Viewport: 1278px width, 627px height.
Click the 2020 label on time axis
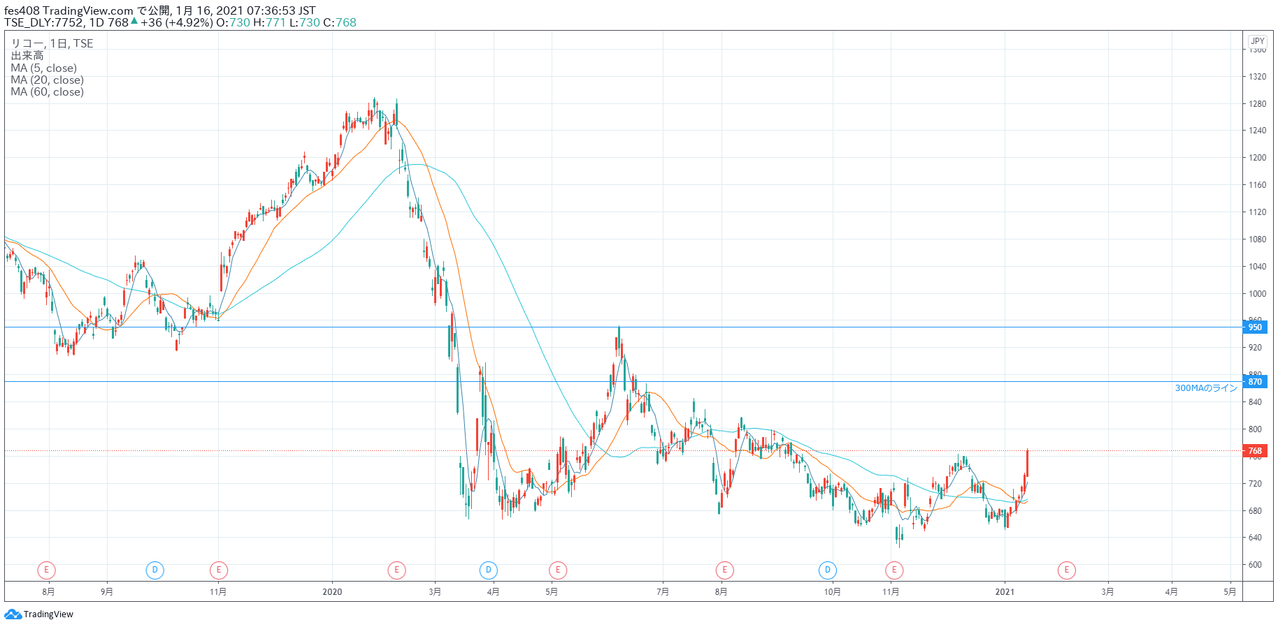(332, 592)
